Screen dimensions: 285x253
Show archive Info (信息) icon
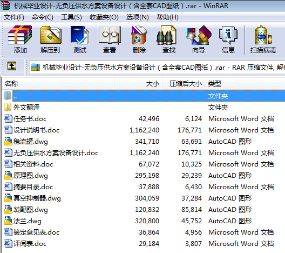(x=228, y=35)
